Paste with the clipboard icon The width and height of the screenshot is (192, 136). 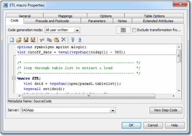pos(56,40)
